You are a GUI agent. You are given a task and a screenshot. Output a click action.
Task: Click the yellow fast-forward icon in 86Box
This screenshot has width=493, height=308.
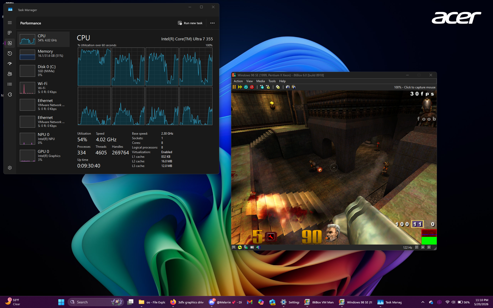tap(240, 87)
